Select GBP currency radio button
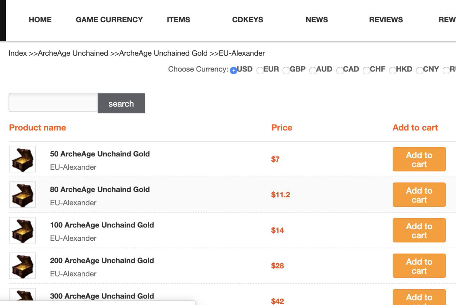Screen dimensions: 456x305 [x=286, y=70]
